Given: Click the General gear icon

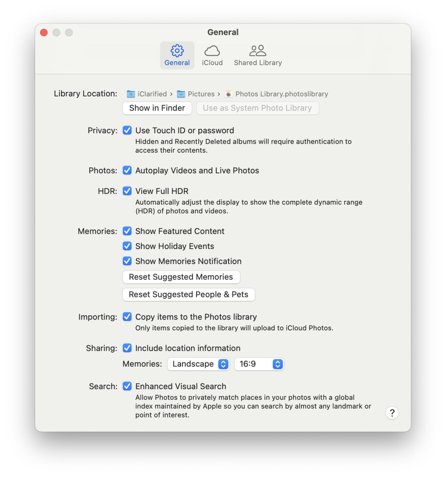Looking at the screenshot, I should (x=177, y=50).
